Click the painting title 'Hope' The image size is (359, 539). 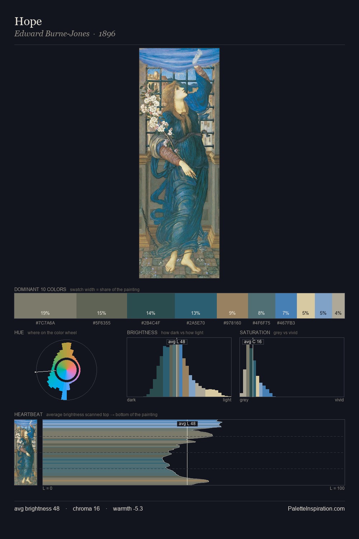point(28,22)
